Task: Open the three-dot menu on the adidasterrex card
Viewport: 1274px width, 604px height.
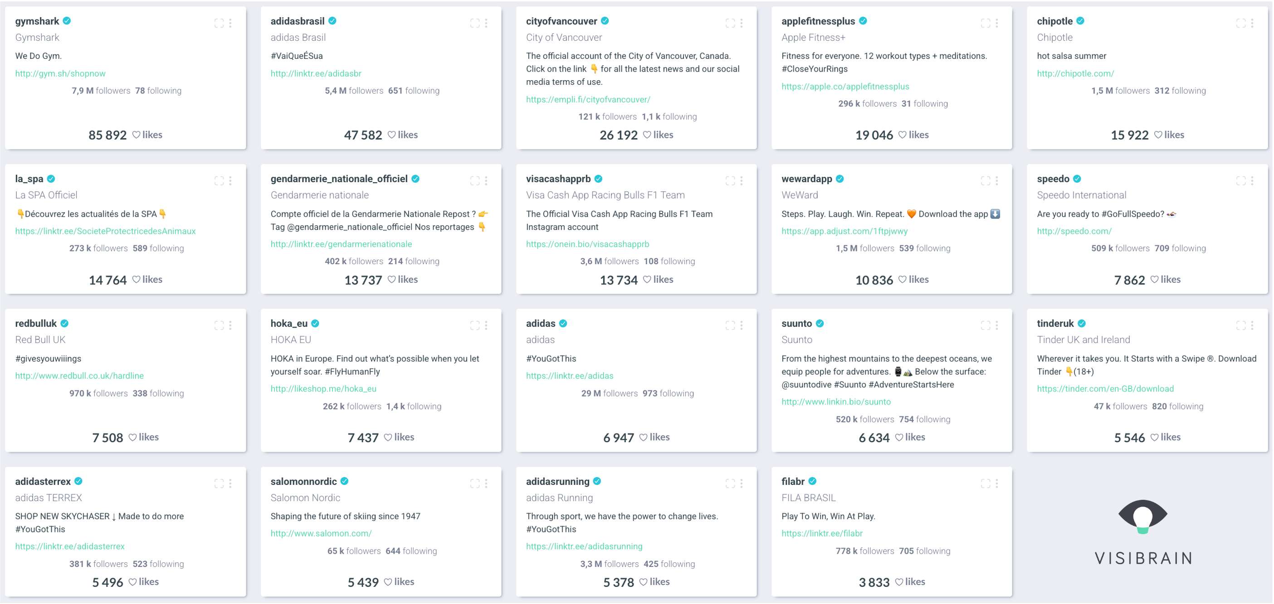Action: pyautogui.click(x=230, y=483)
